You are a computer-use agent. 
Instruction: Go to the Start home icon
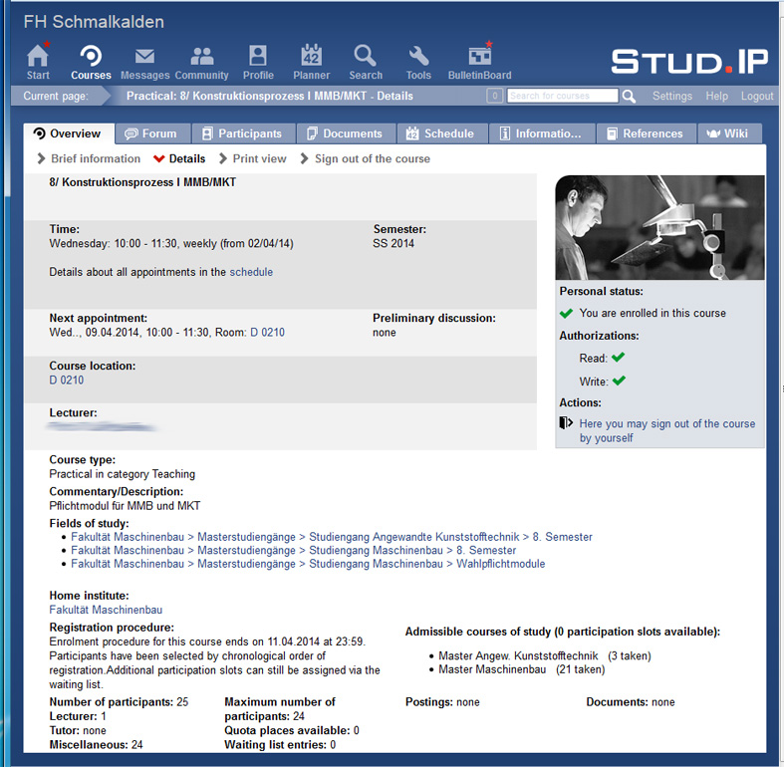click(38, 55)
